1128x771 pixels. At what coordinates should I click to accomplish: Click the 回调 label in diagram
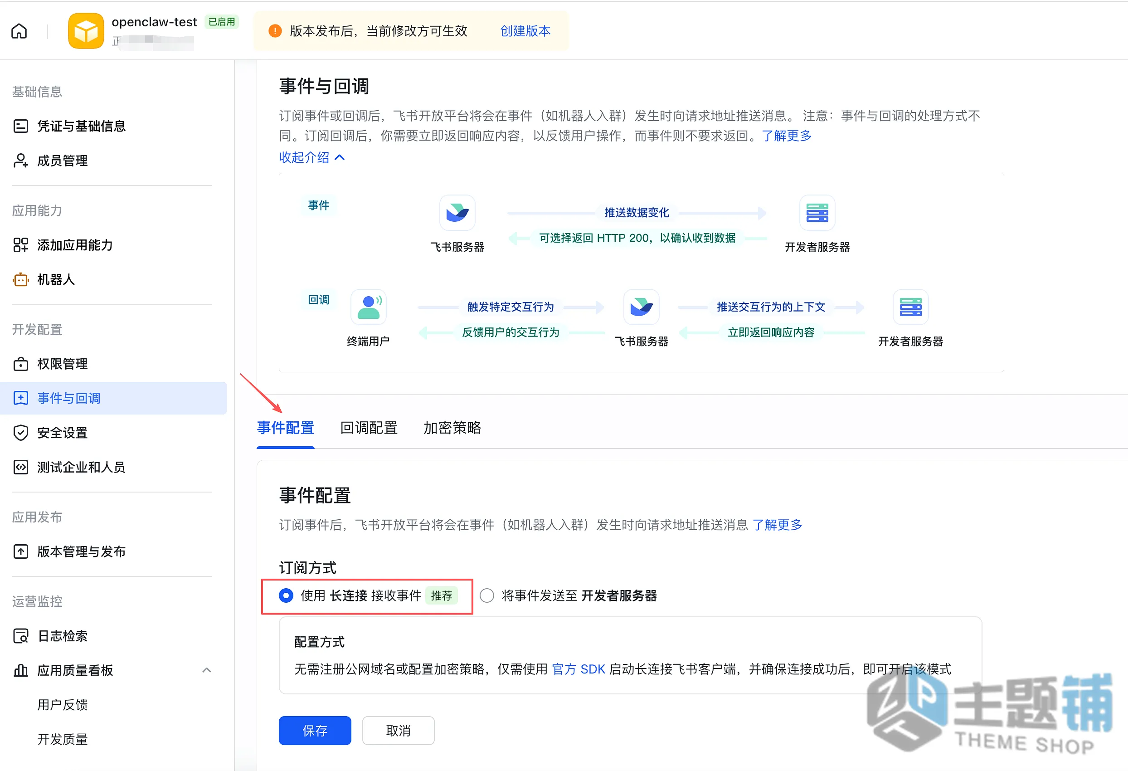click(x=319, y=300)
